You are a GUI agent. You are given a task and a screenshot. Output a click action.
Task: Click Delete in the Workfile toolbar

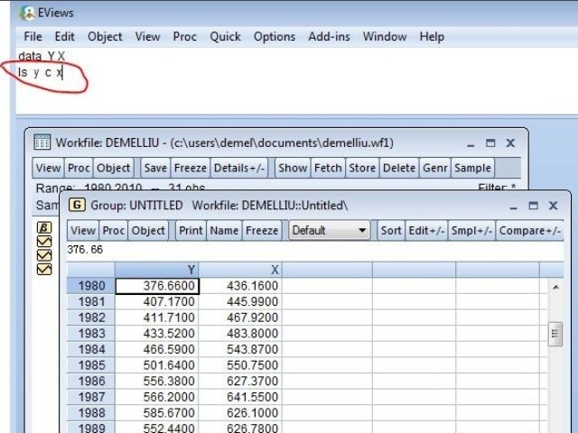pos(399,168)
